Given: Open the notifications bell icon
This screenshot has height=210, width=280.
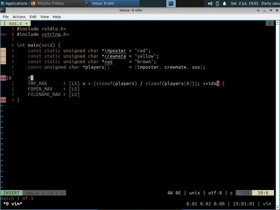Looking at the screenshot, I should pos(224,3).
